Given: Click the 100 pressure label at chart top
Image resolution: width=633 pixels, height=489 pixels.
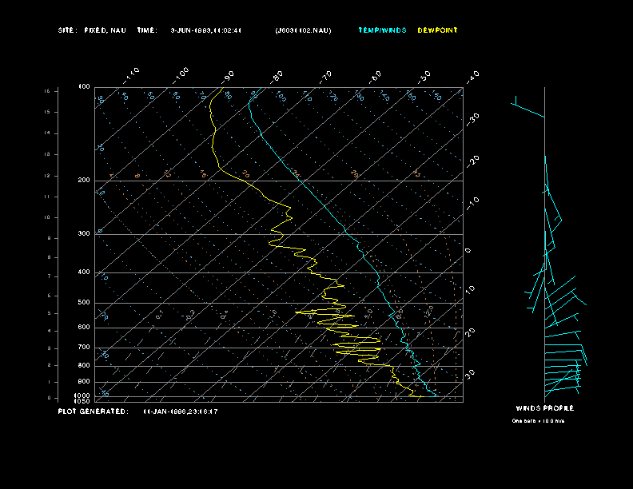Looking at the screenshot, I should 83,86.
